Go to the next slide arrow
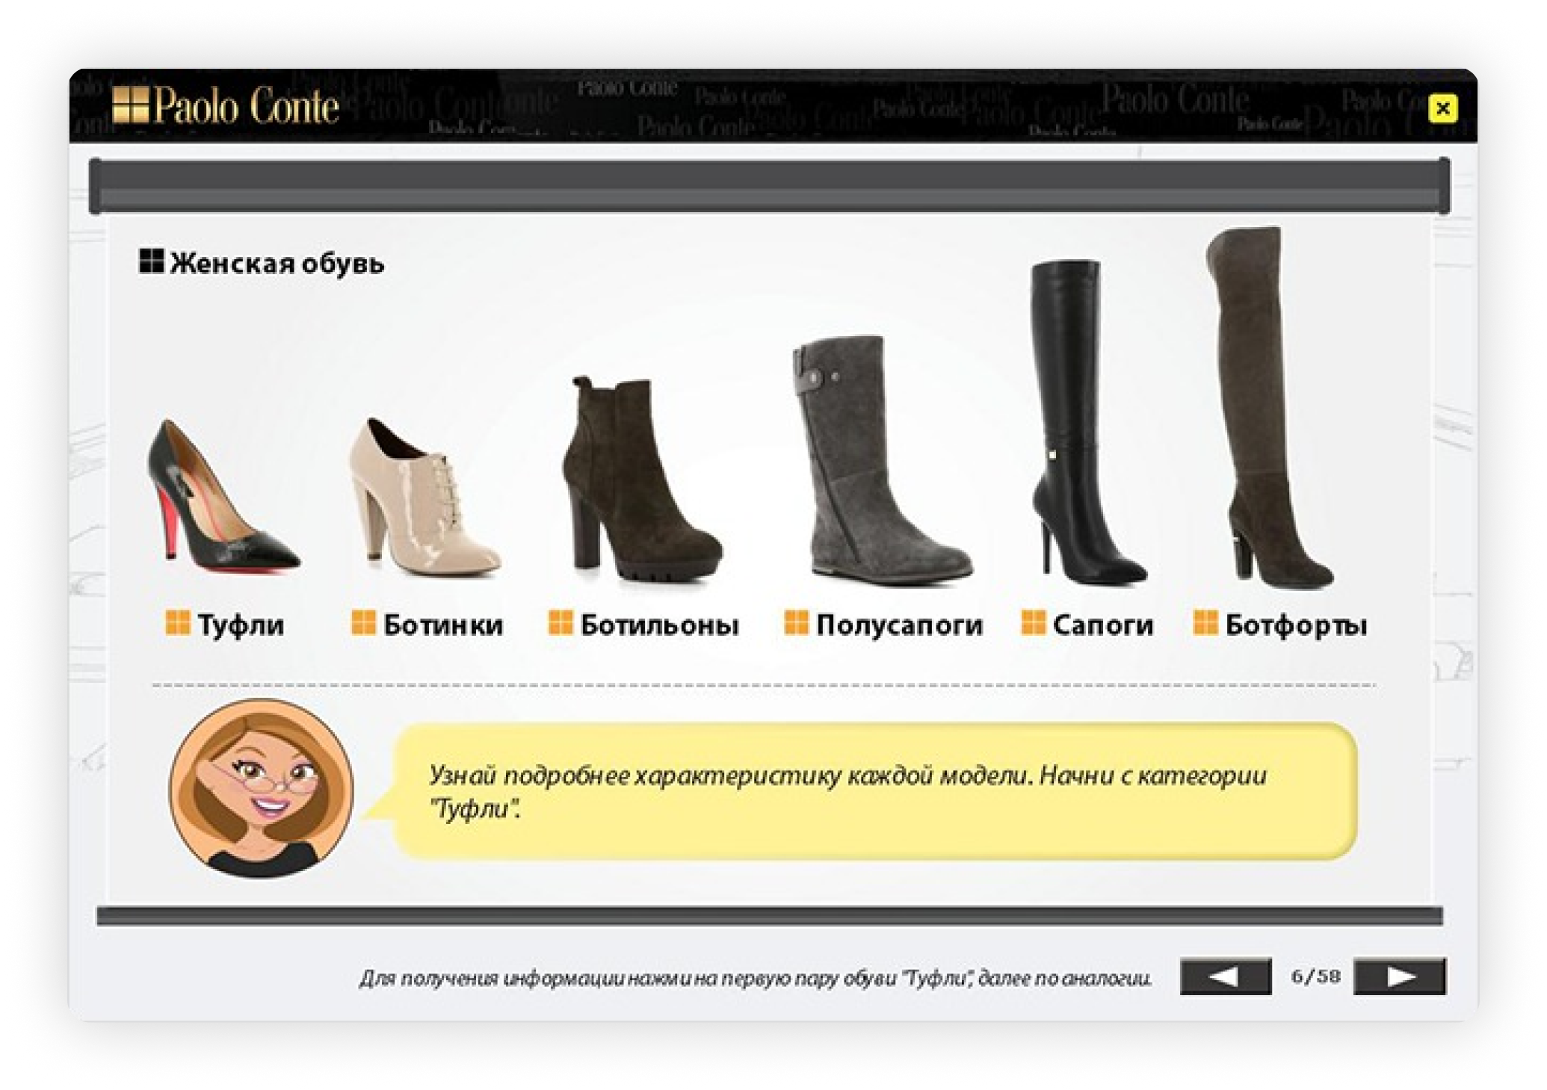The image size is (1547, 1090). pos(1399,976)
